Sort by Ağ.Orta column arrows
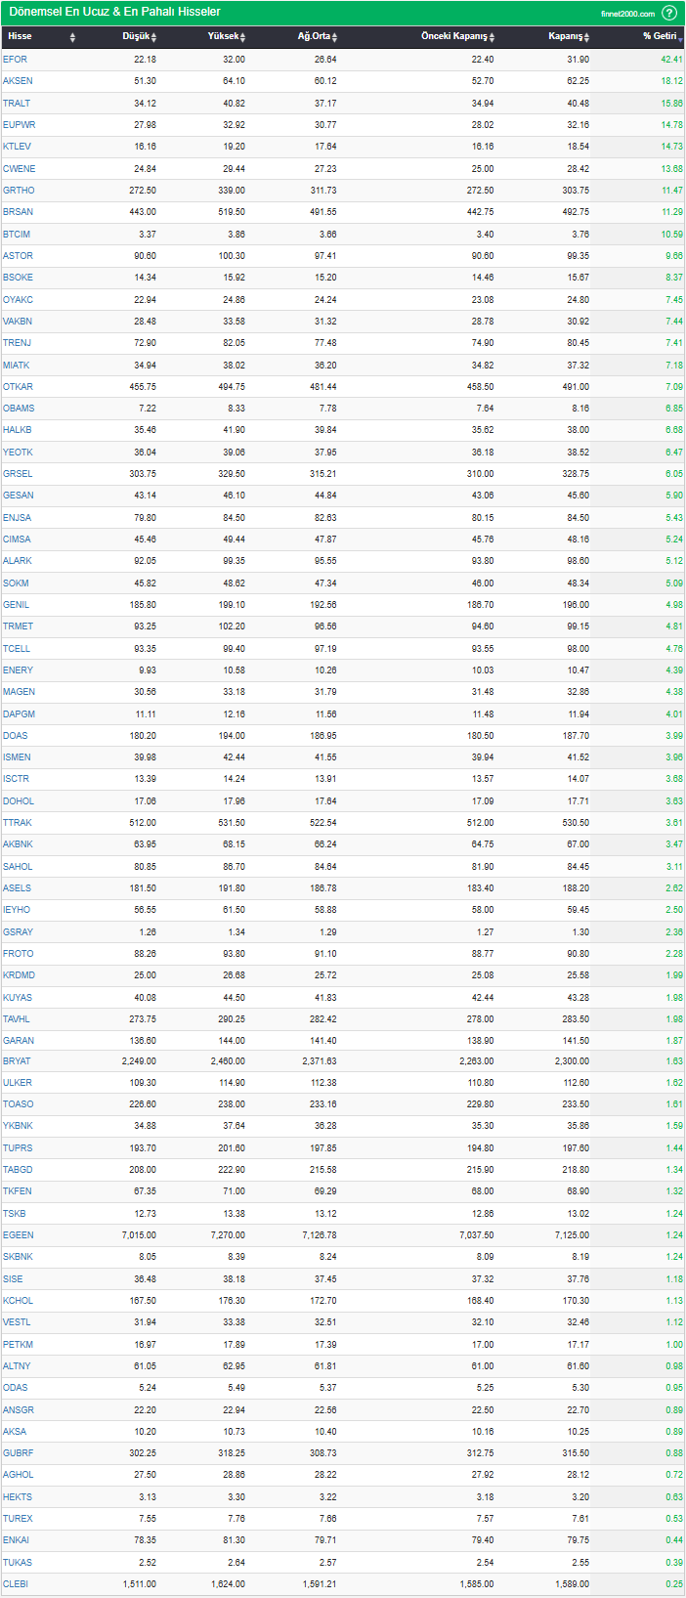This screenshot has height=1598, width=686. point(334,37)
